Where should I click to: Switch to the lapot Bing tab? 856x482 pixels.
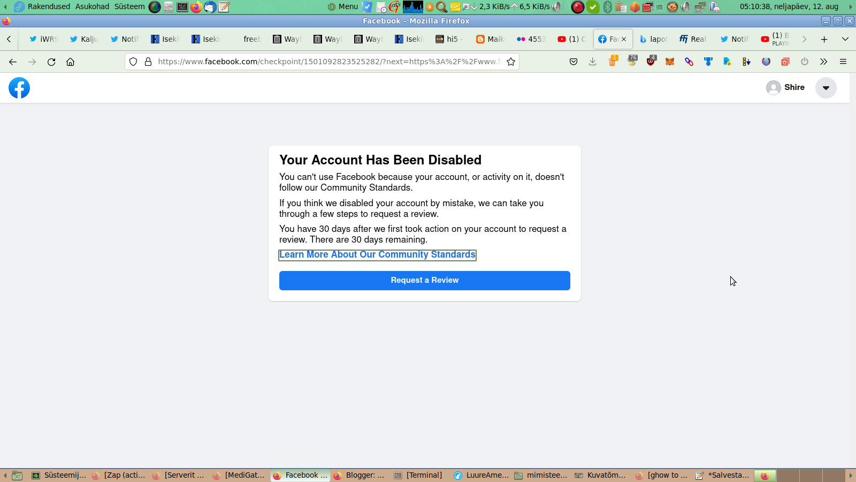click(654, 39)
